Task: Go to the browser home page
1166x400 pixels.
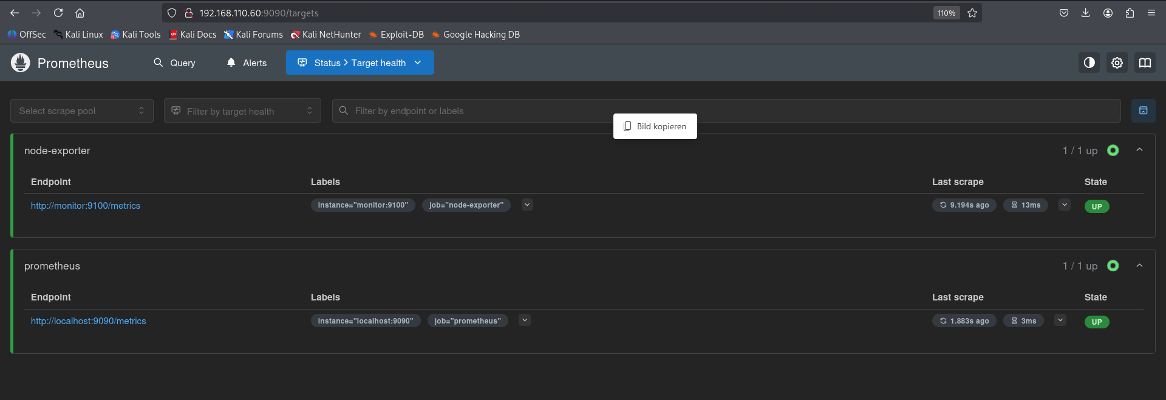Action: 80,13
